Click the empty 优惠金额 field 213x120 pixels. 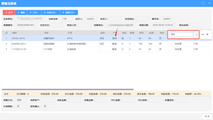coord(101,100)
